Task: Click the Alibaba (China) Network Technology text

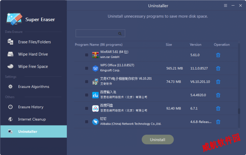Action: pos(131,124)
